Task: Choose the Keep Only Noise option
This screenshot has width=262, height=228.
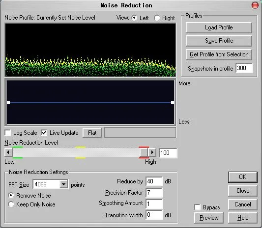Action: (x=11, y=204)
